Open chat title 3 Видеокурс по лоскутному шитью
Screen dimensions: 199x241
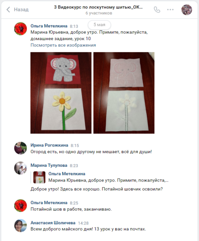[98, 7]
